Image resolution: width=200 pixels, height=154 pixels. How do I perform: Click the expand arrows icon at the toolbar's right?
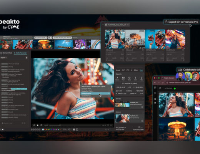click(106, 129)
